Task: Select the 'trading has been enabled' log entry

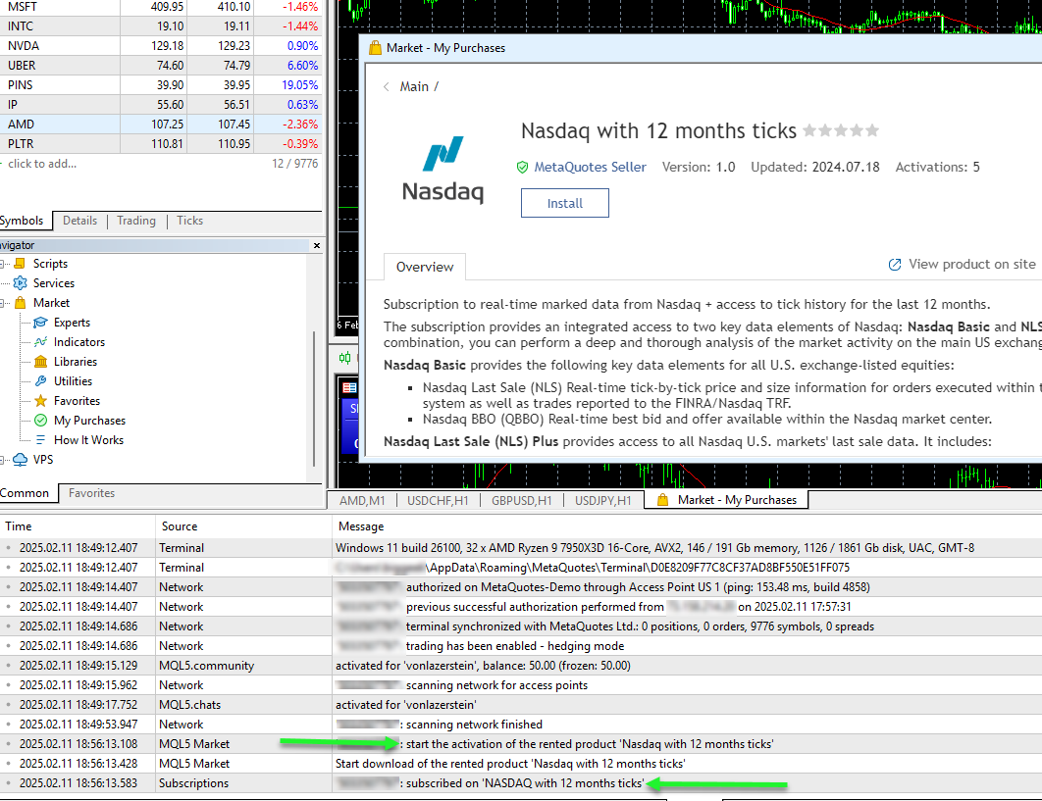Action: coord(521,646)
